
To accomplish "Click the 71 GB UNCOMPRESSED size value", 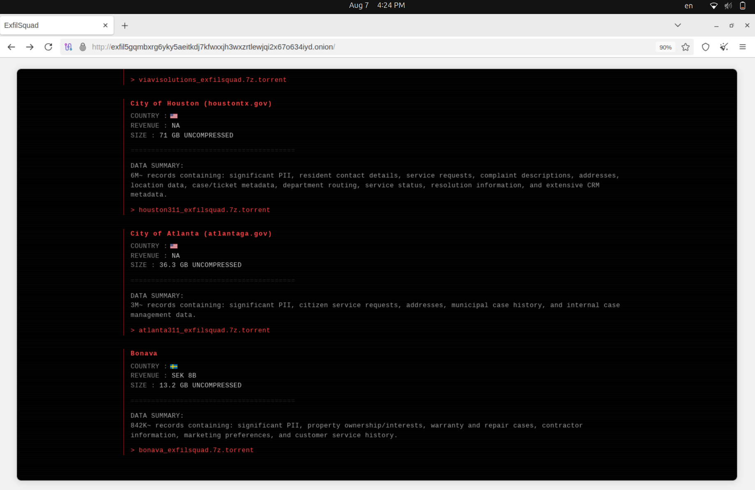I will point(196,135).
